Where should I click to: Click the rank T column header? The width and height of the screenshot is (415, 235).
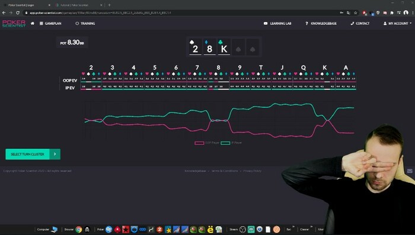click(x=261, y=68)
